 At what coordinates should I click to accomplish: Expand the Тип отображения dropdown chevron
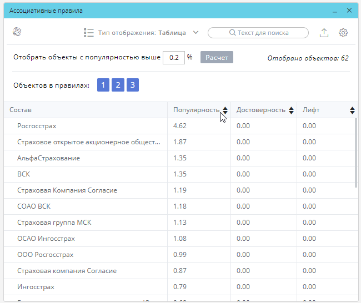click(195, 33)
